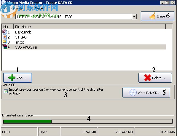Viewport: 177px width, 136px height.
Task: Select the ad.zip archive icon
Action: (x=5, y=42)
